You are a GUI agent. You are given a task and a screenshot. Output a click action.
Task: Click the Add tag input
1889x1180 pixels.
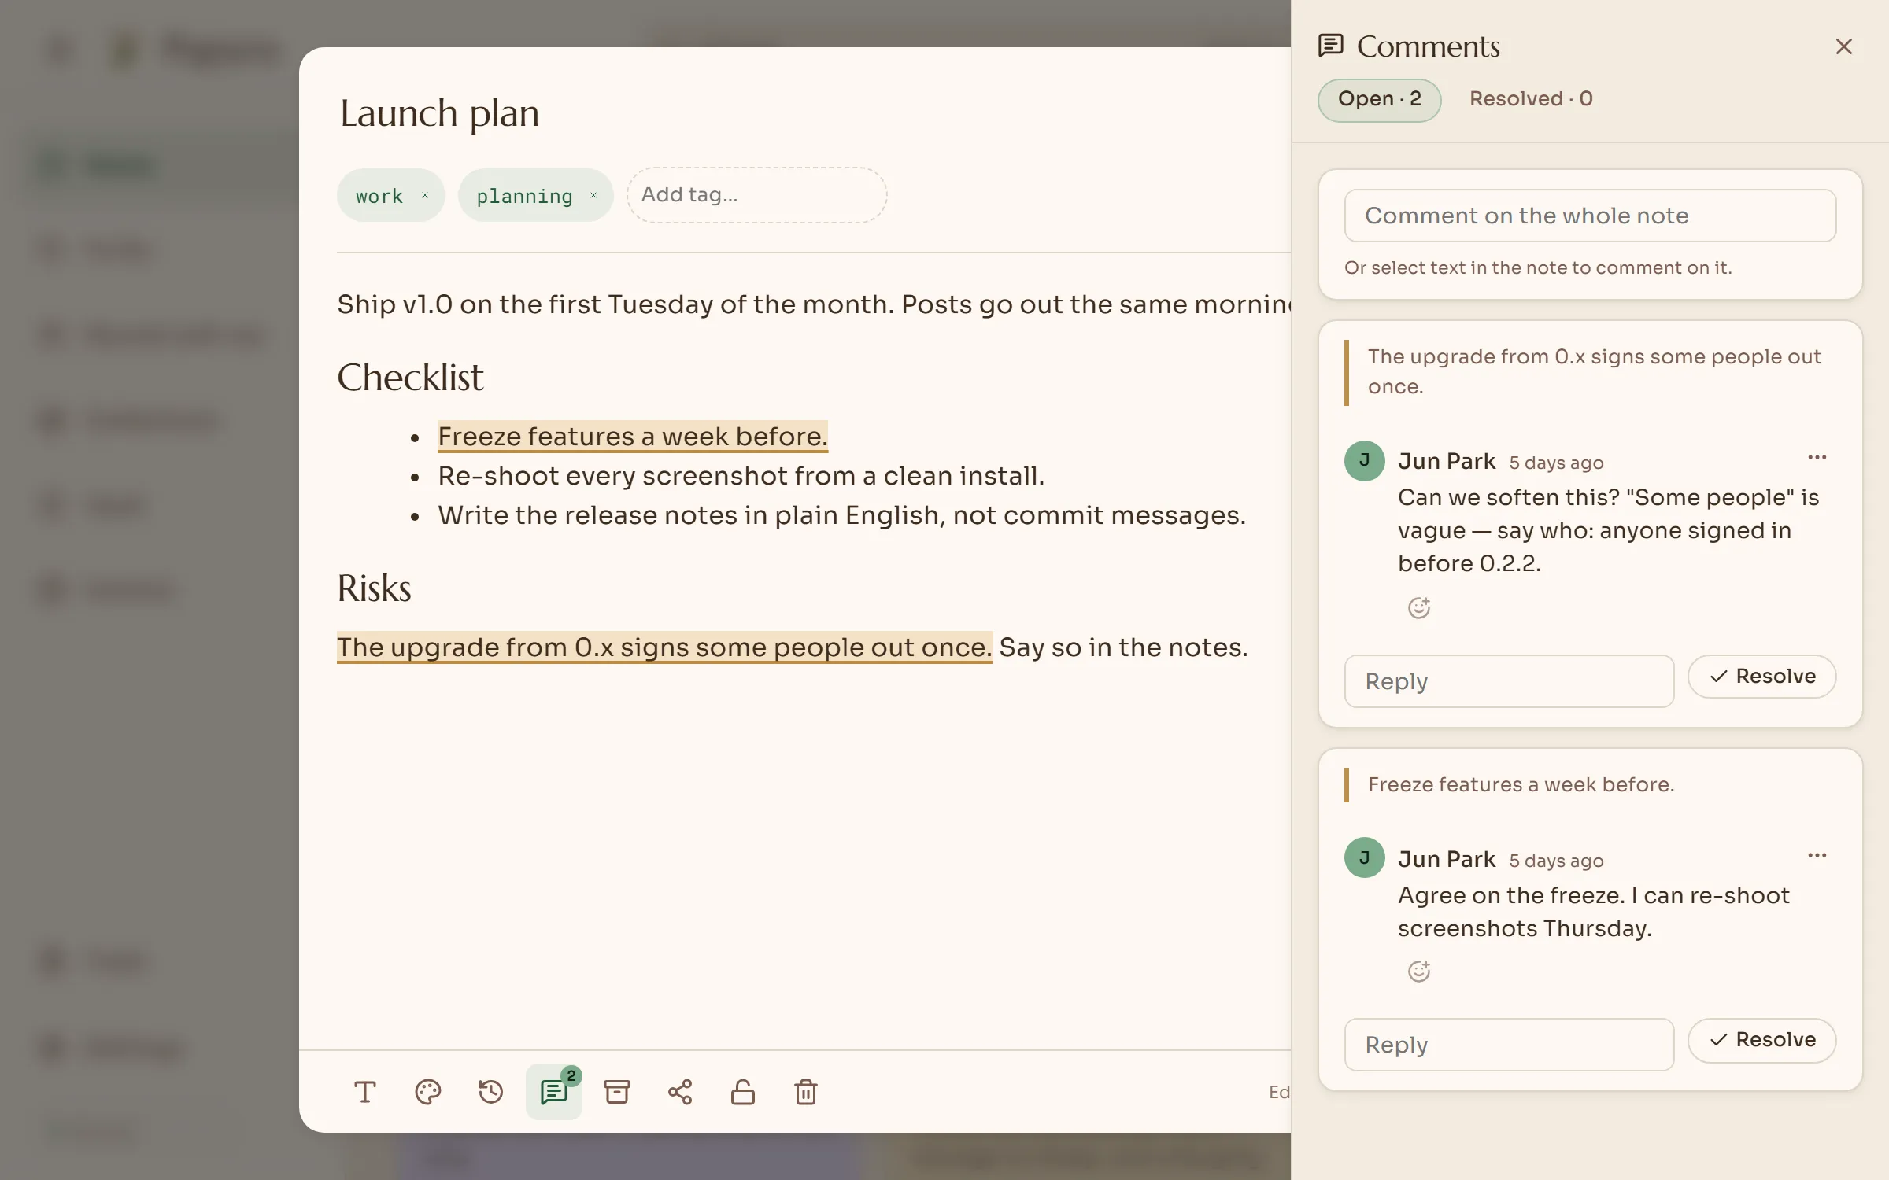756,195
